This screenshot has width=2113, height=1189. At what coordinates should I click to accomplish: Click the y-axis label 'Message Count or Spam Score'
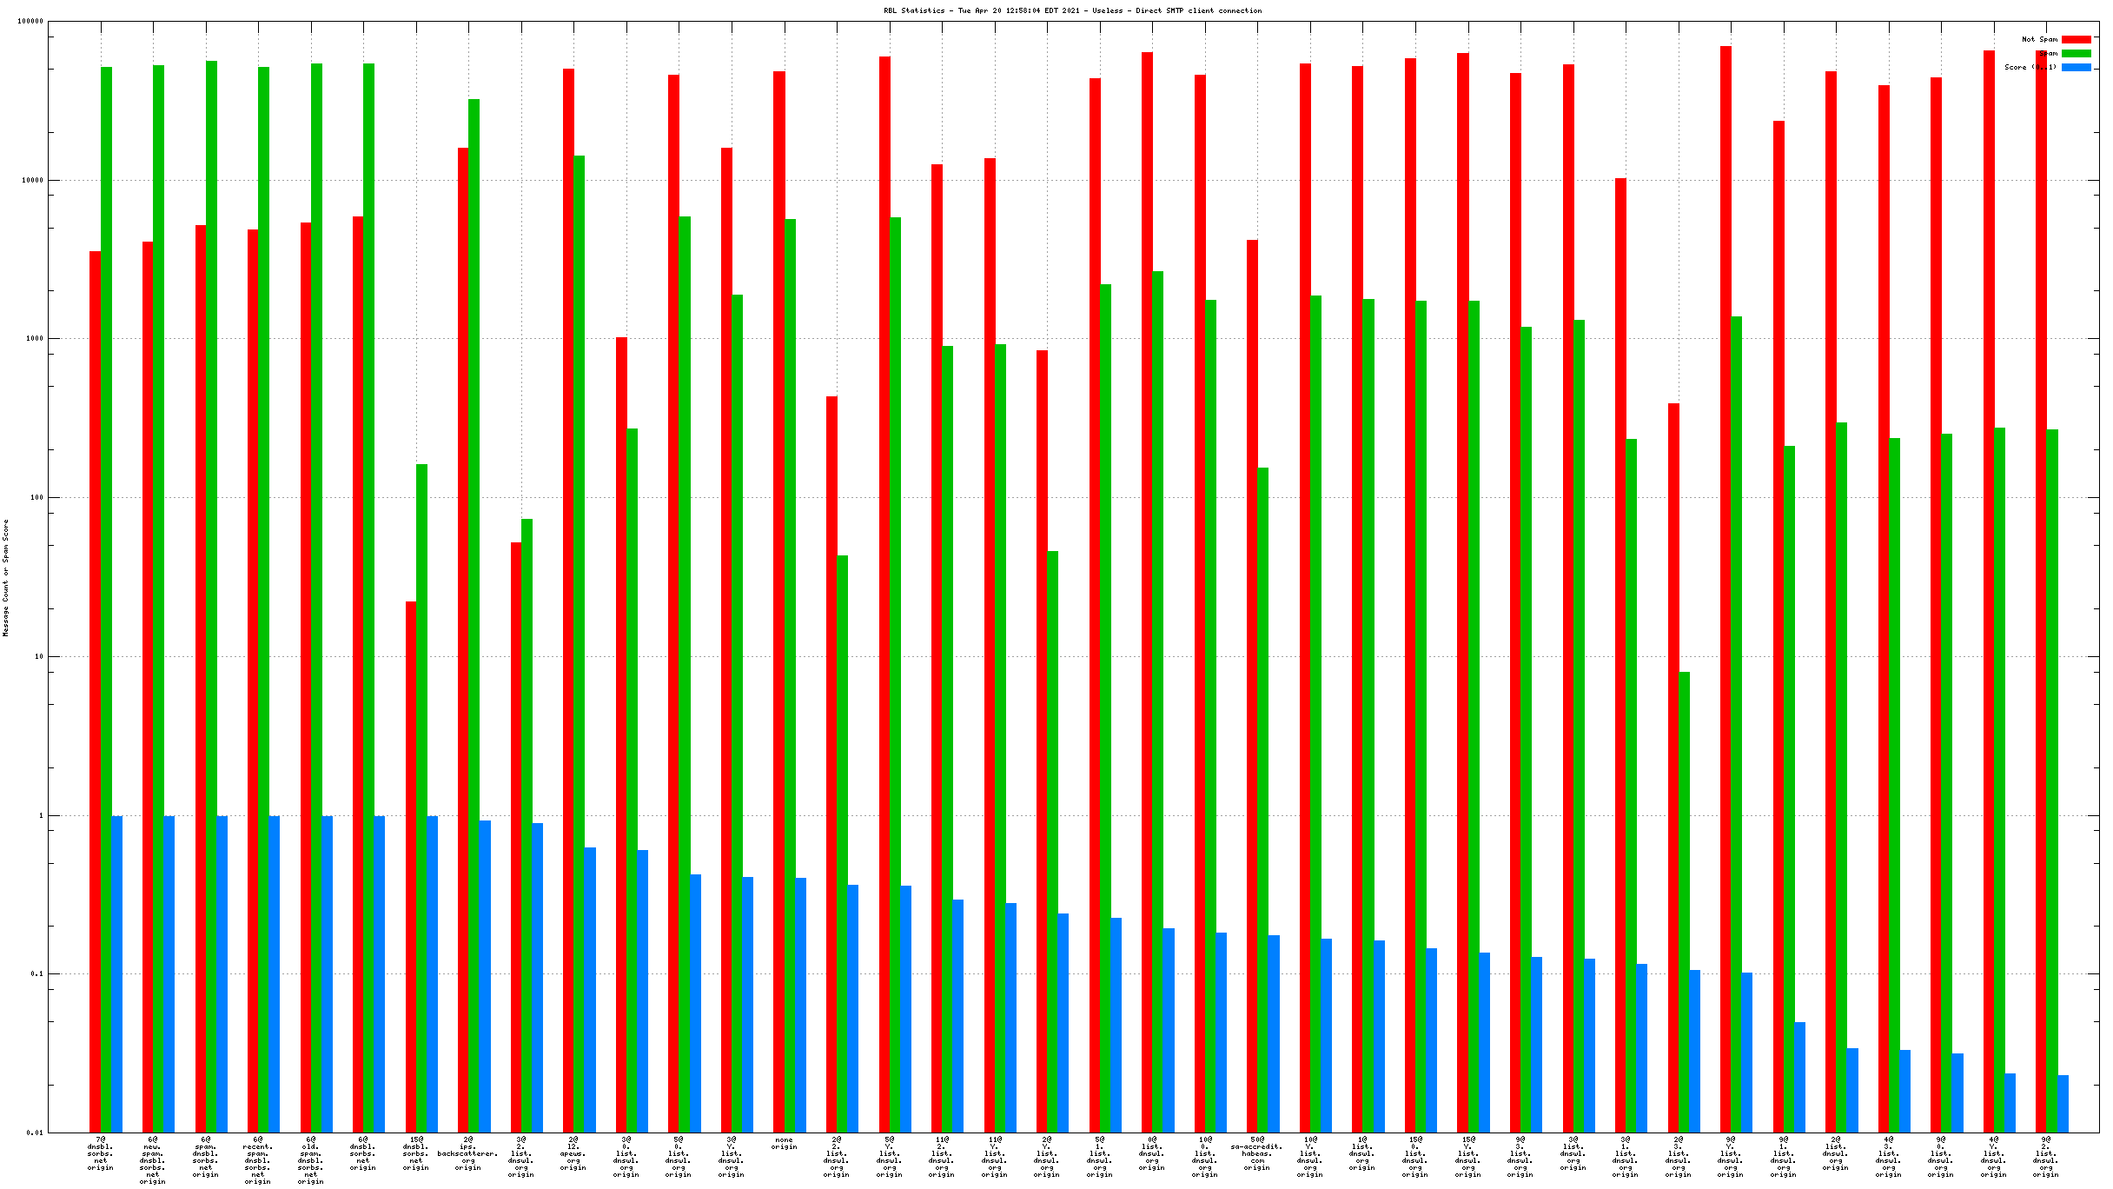pos(6,578)
